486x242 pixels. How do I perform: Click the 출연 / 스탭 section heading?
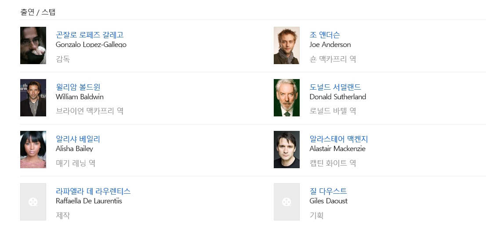coord(38,12)
